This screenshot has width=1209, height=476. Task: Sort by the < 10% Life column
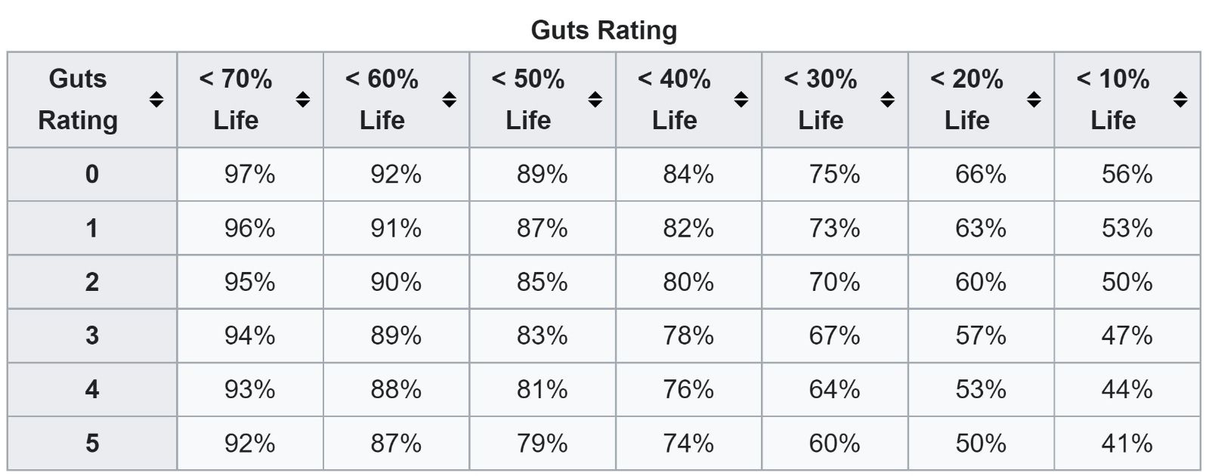(x=1180, y=100)
